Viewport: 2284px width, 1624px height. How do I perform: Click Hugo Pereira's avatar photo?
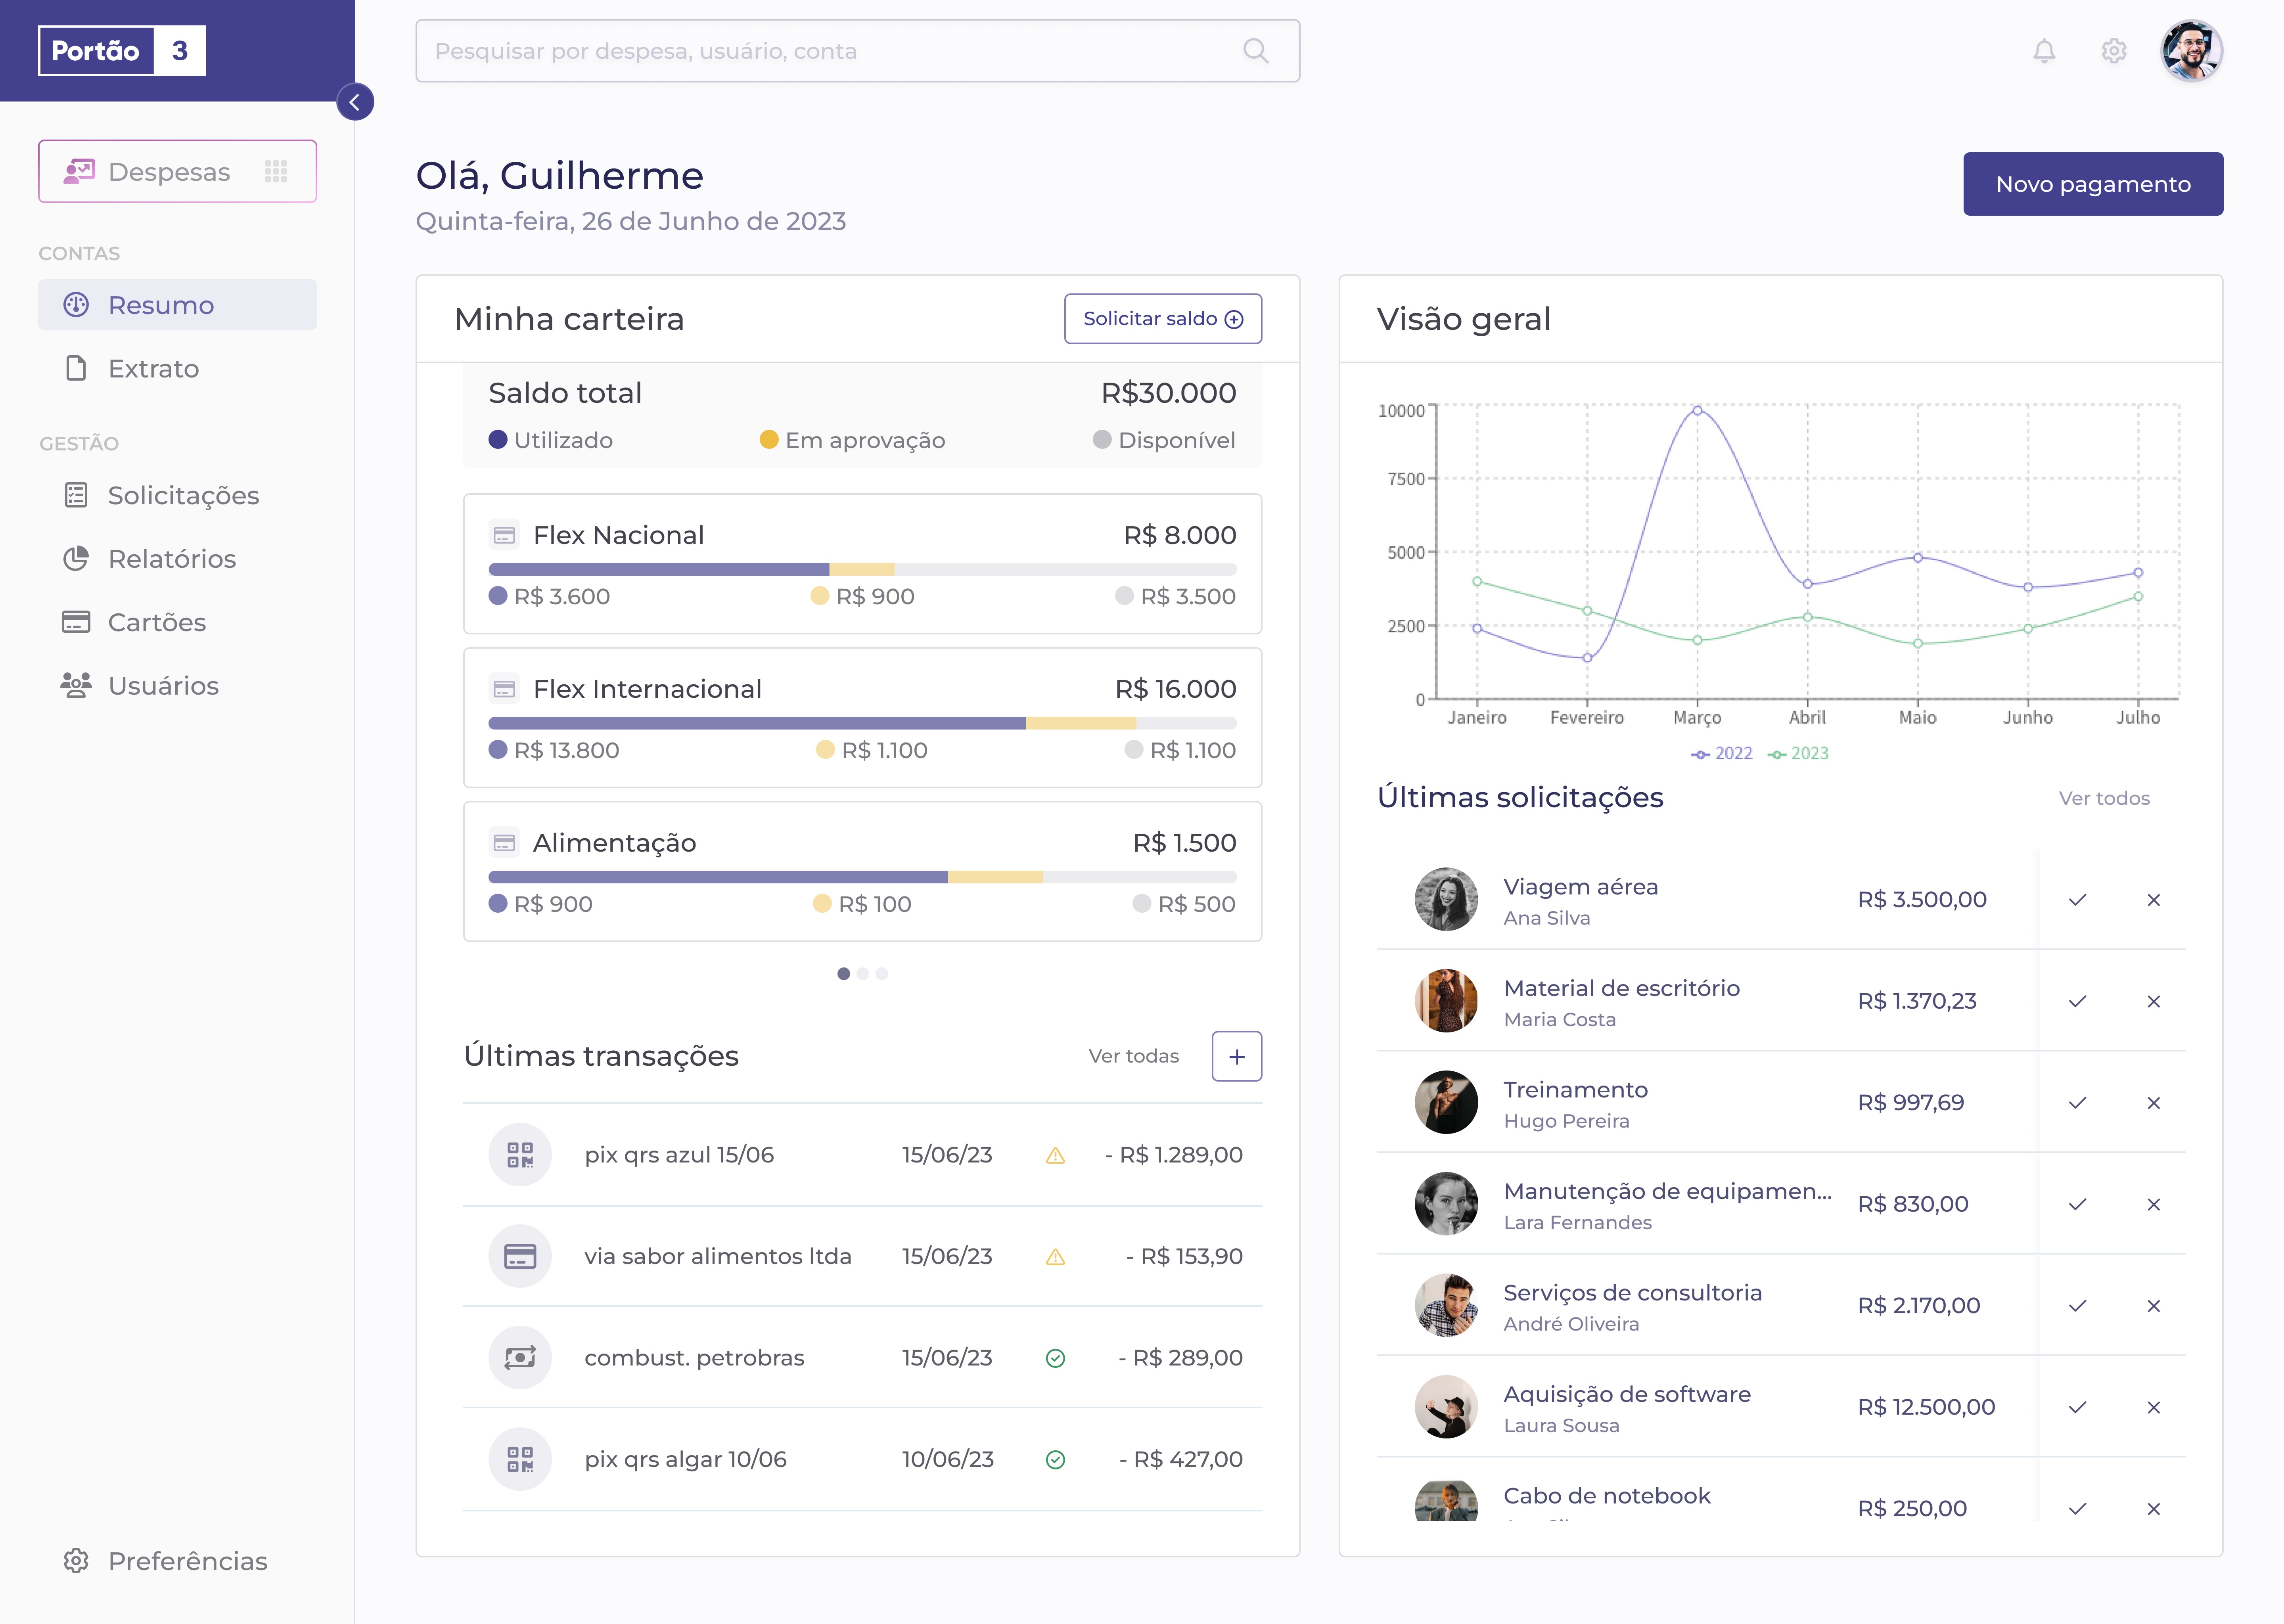click(x=1446, y=1102)
